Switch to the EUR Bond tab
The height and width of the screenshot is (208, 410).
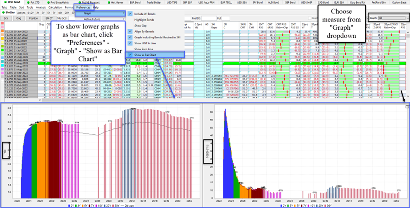(135, 2)
